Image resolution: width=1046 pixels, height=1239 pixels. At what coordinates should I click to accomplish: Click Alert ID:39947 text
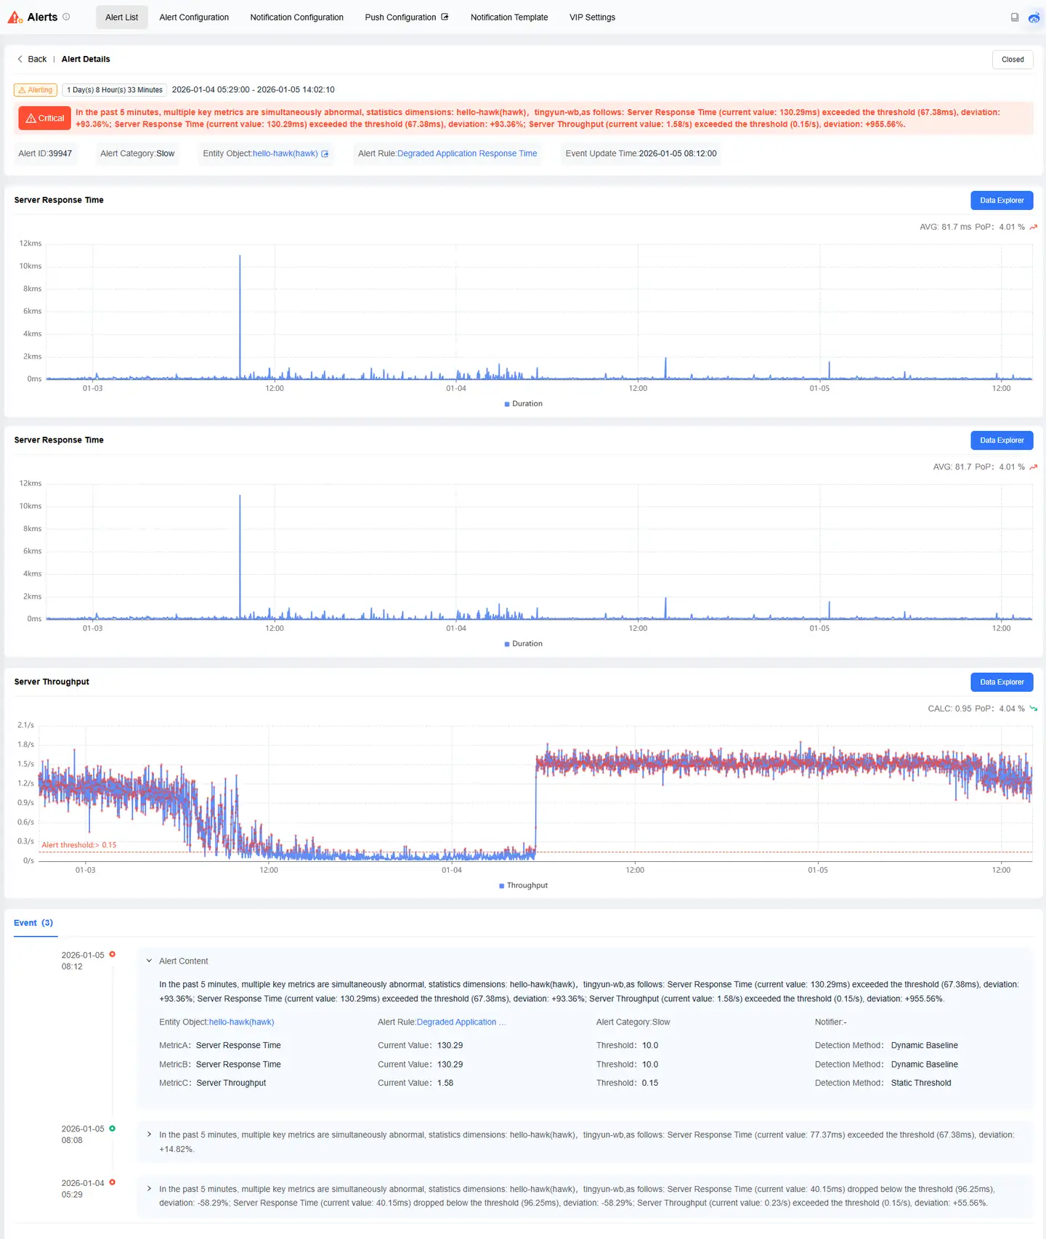(45, 153)
